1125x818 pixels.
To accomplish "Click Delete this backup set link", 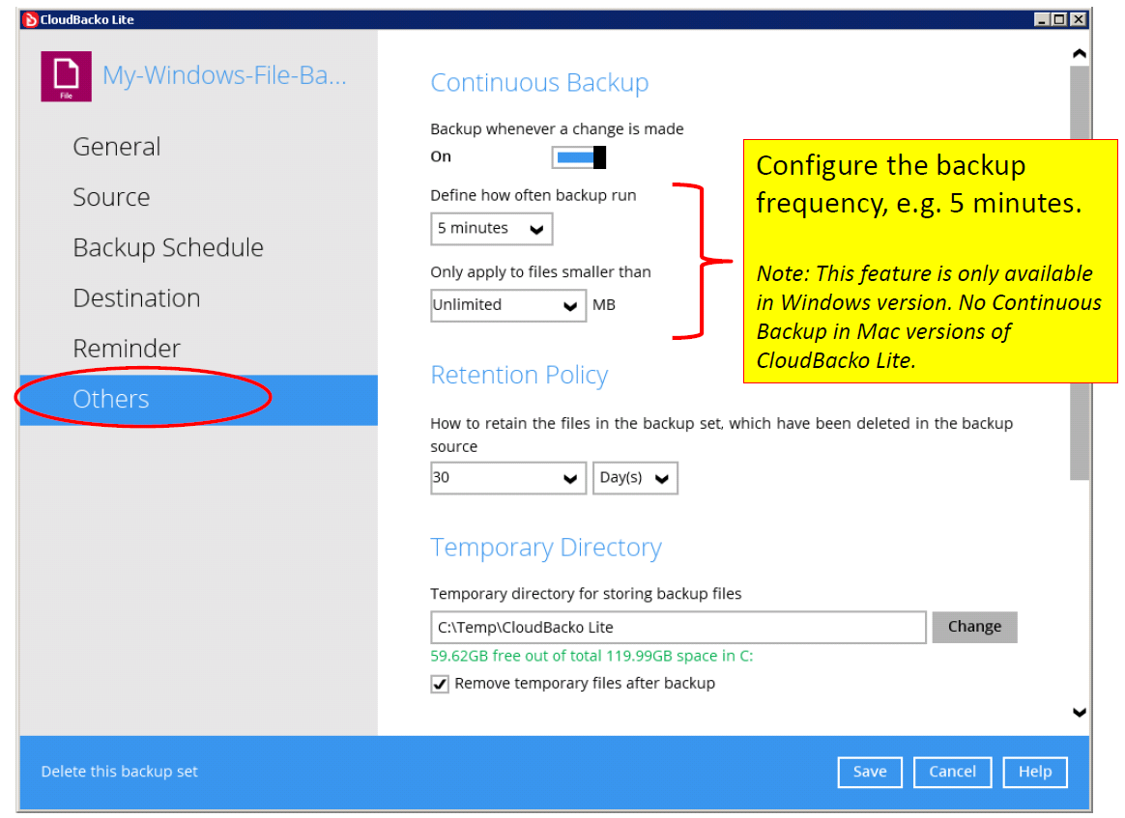I will click(119, 772).
